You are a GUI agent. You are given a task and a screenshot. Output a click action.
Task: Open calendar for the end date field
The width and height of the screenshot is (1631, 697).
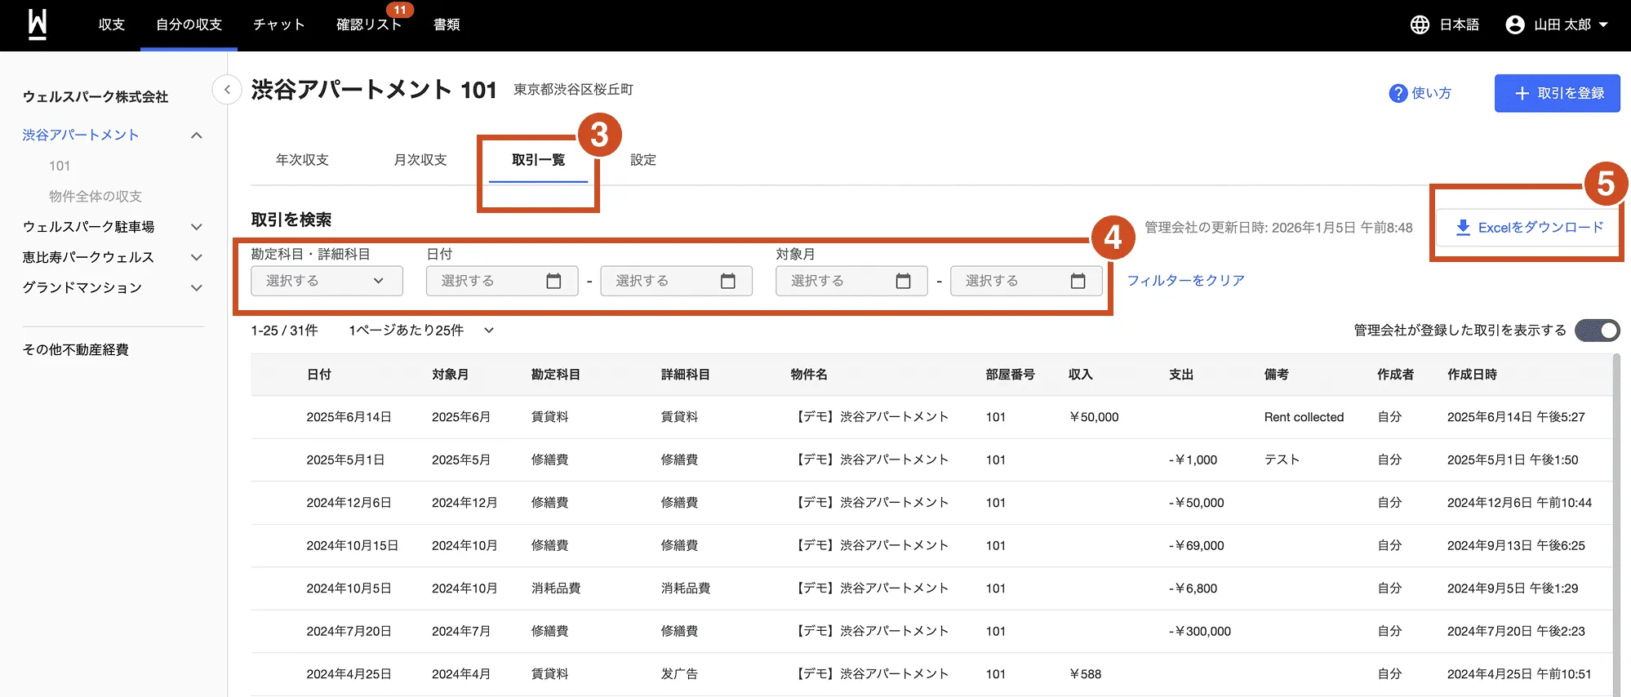728,281
